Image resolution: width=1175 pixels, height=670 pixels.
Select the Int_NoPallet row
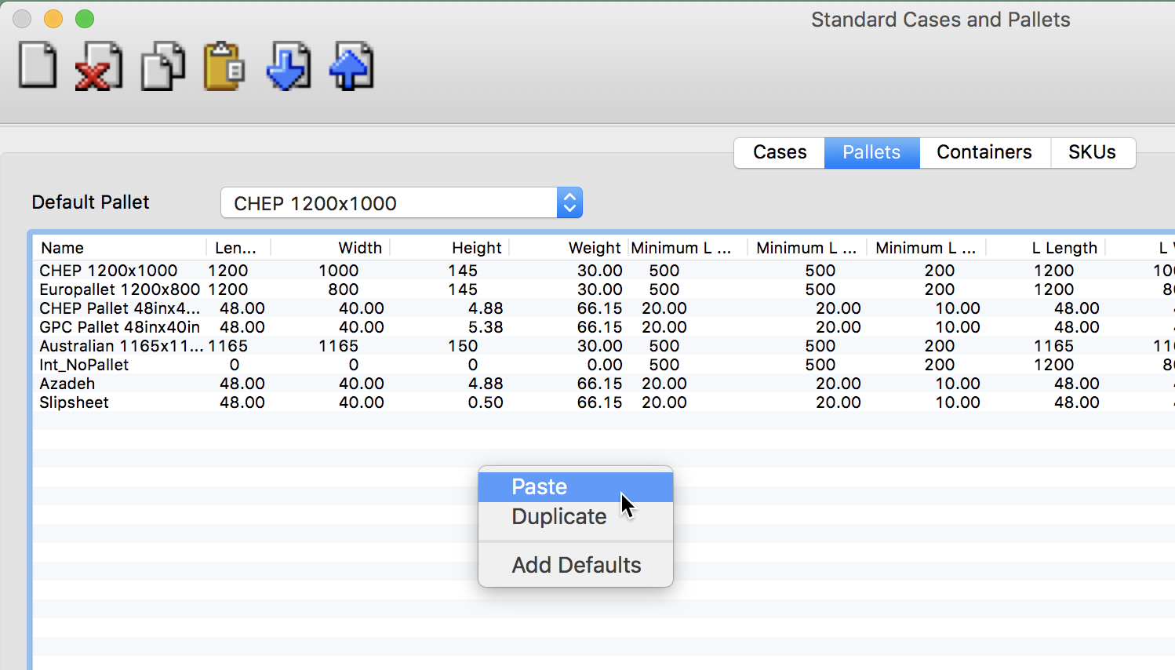coord(604,365)
